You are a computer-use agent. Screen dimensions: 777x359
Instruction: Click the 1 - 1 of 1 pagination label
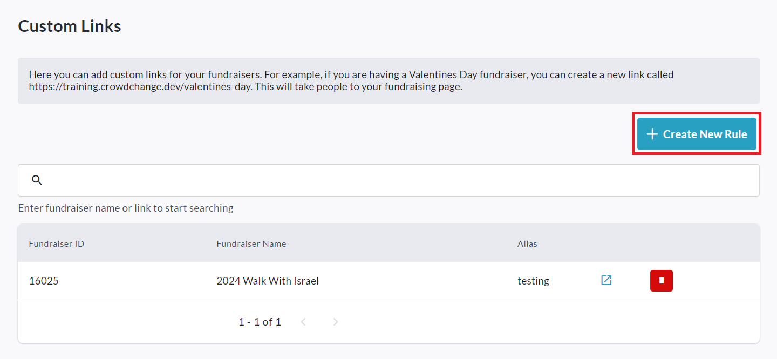[260, 322]
